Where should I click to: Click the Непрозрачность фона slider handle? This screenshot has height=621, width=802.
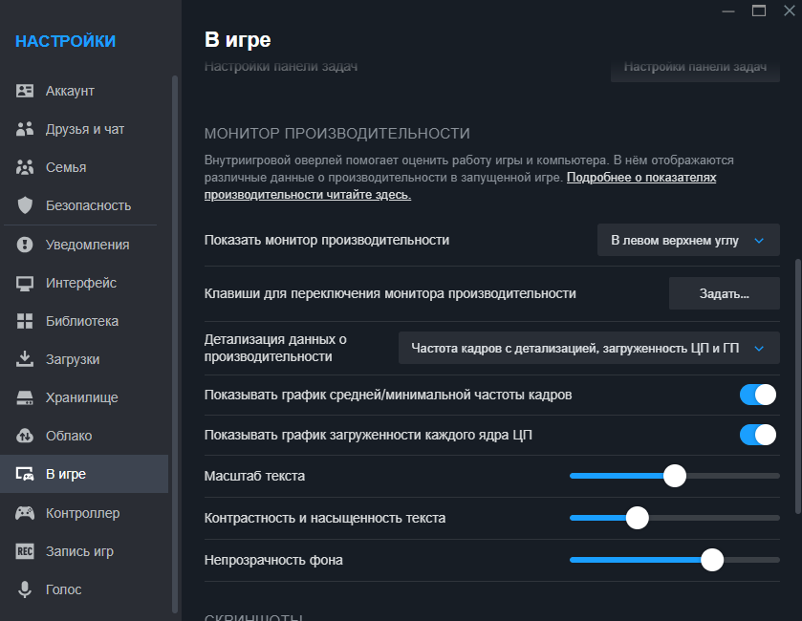coord(712,560)
